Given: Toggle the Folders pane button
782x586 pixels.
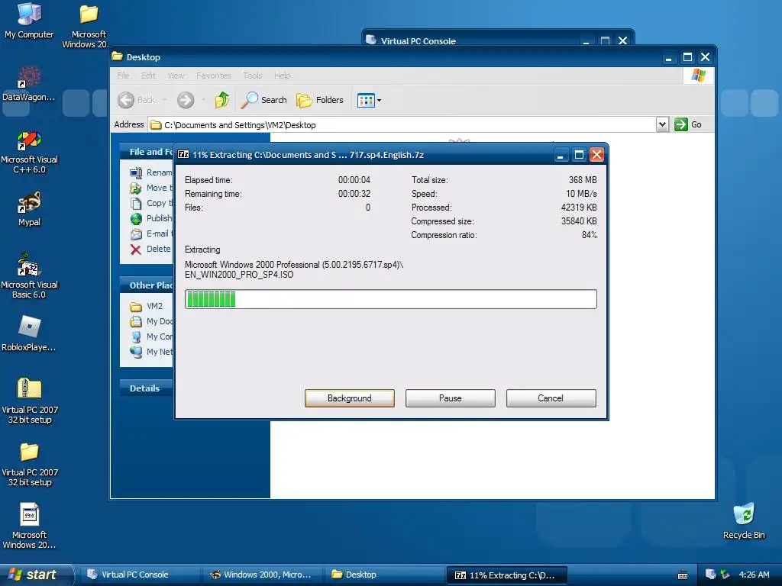Looking at the screenshot, I should click(320, 100).
